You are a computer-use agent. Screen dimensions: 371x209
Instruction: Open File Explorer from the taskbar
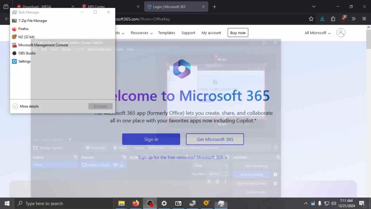121,203
